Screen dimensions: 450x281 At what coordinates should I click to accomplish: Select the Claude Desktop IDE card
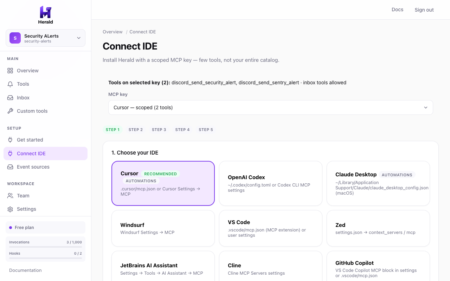pos(378,183)
